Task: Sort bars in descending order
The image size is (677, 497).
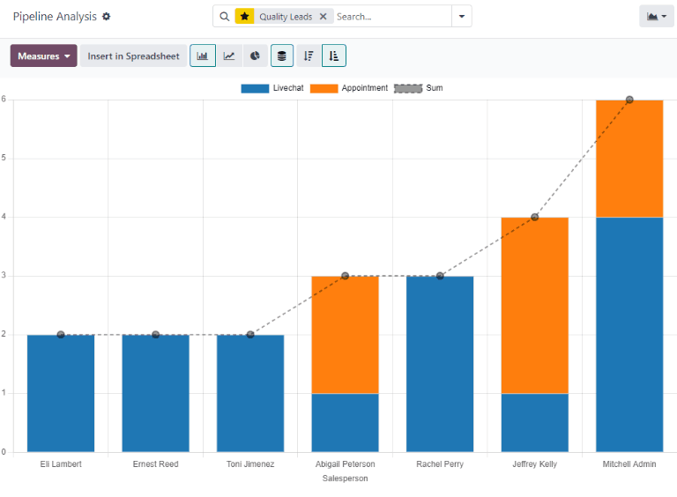Action: 309,56
